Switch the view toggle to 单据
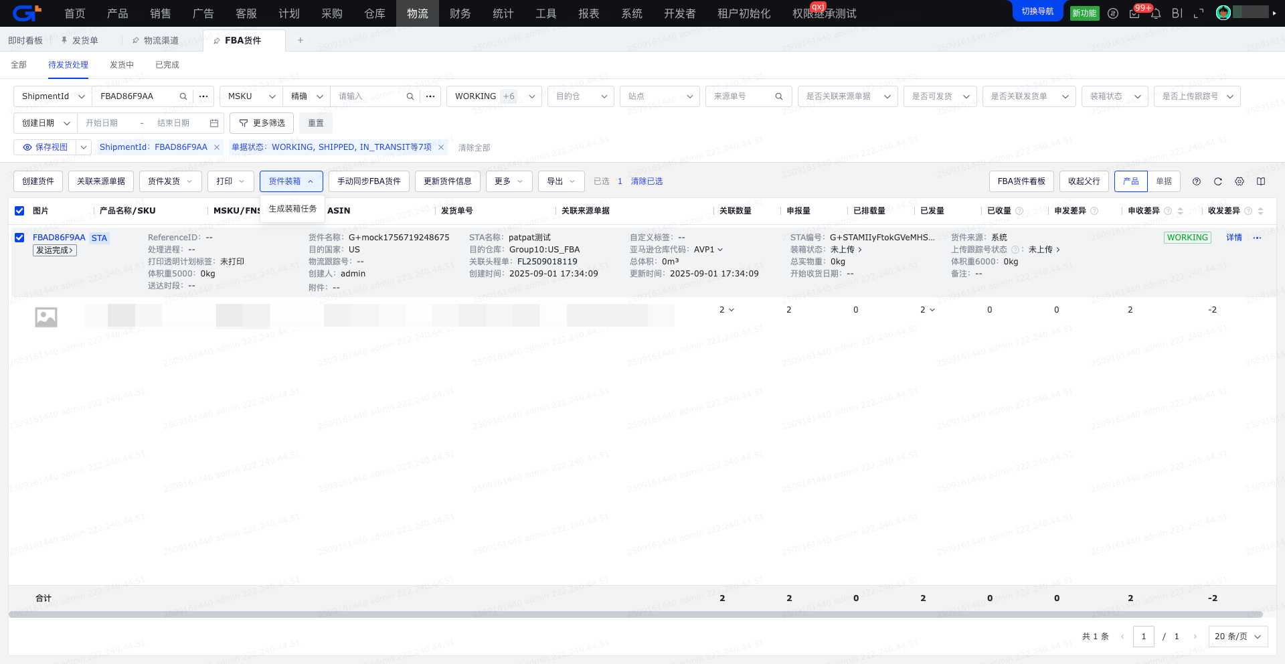 [1164, 181]
